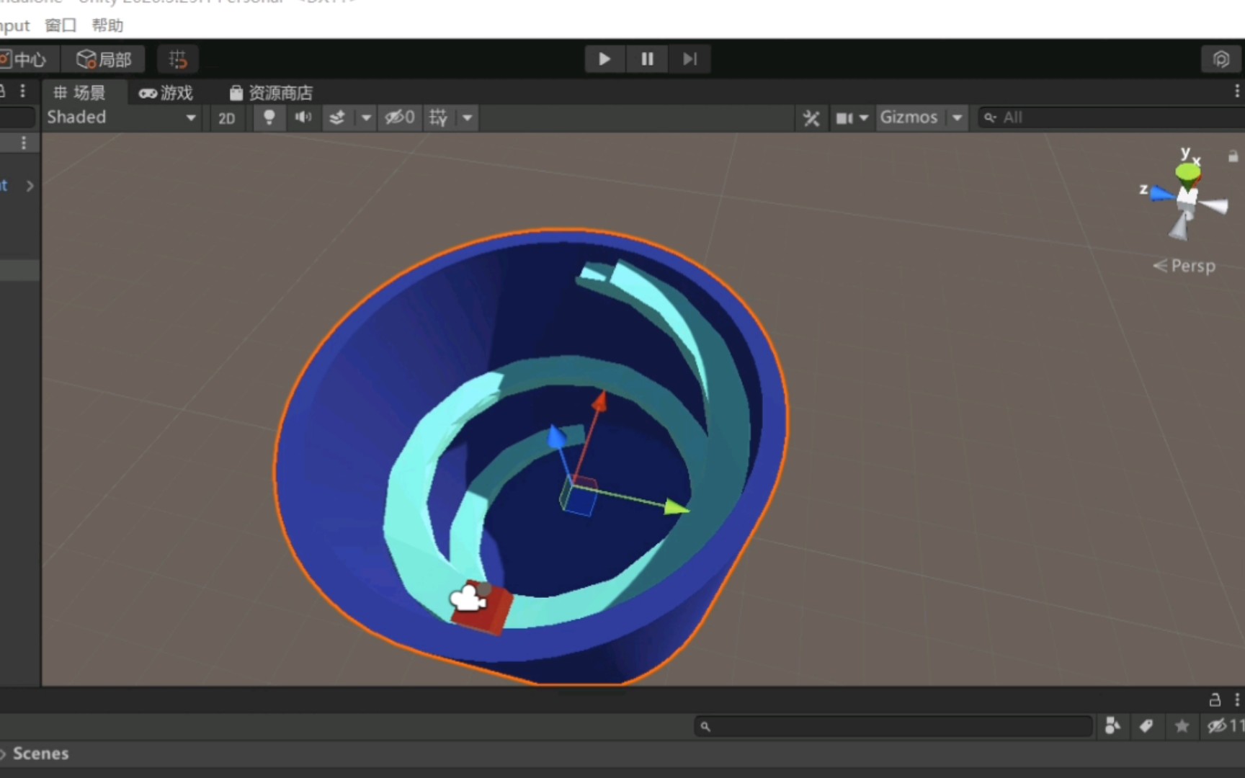Click the hidden objects eye icon showing 11
The image size is (1245, 778).
click(1218, 726)
